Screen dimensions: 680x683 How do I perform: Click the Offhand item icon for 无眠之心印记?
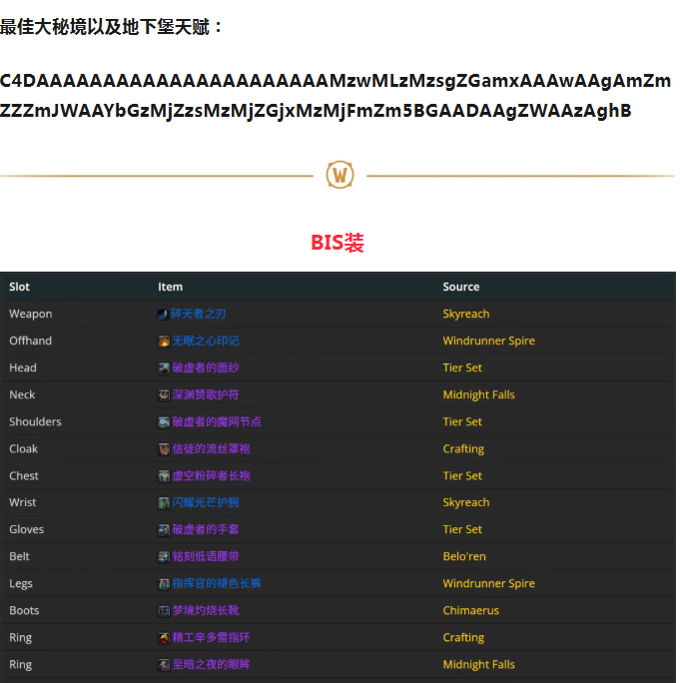click(163, 341)
